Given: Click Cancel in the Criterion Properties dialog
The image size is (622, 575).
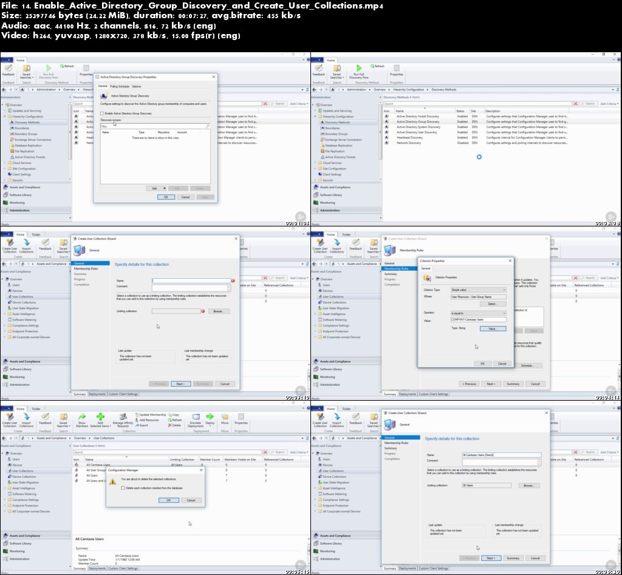Looking at the screenshot, I should coord(502,364).
